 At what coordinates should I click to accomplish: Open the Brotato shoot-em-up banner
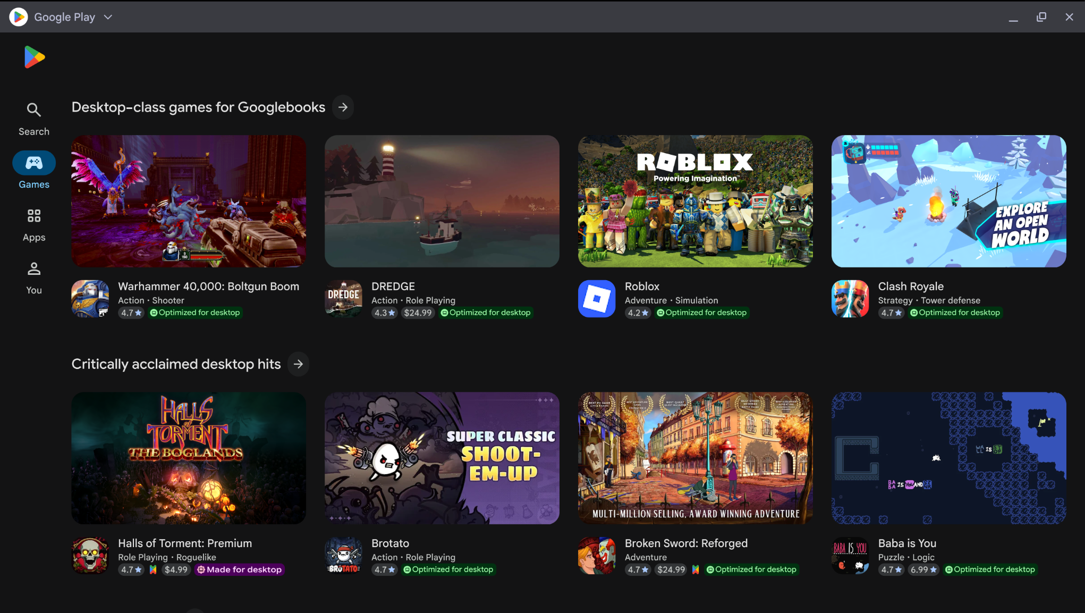(442, 458)
